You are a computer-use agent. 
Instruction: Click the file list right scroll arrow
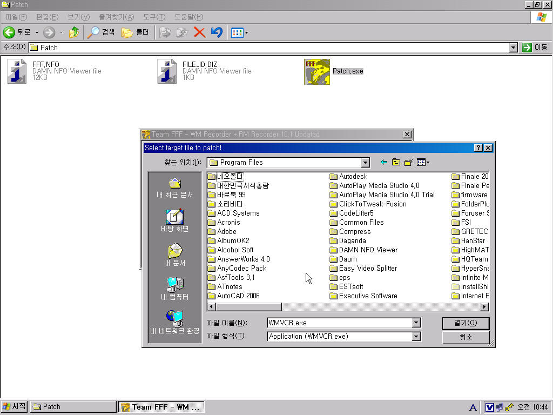click(485, 307)
